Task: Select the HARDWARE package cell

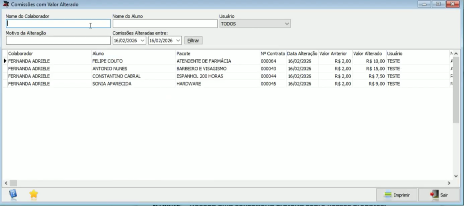Action: click(x=217, y=84)
